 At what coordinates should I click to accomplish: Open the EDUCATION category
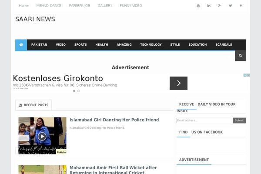[x=197, y=45]
